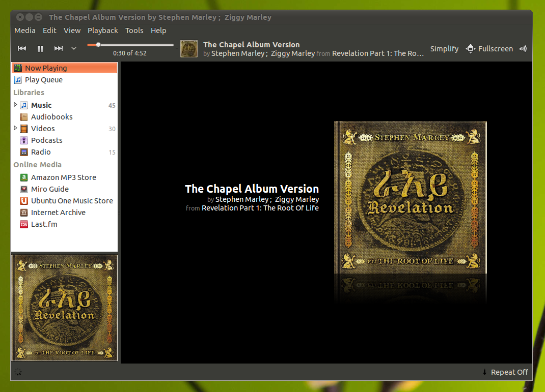Screen dimensions: 545x392
Task: Click the Last.fm icon
Action: (24, 224)
